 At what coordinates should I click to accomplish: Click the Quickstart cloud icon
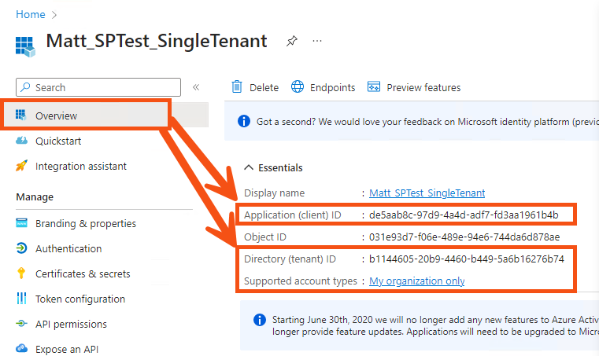(x=21, y=141)
